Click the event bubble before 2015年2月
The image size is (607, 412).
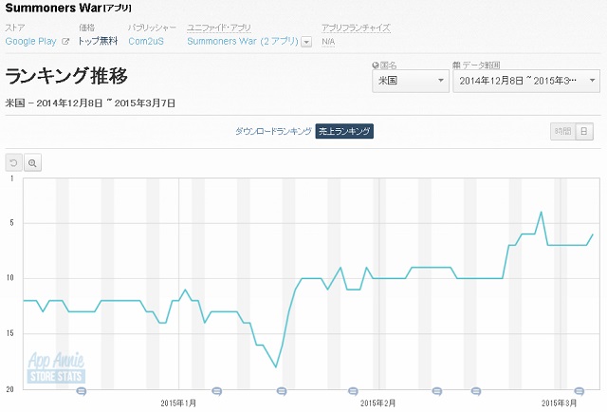coord(353,391)
